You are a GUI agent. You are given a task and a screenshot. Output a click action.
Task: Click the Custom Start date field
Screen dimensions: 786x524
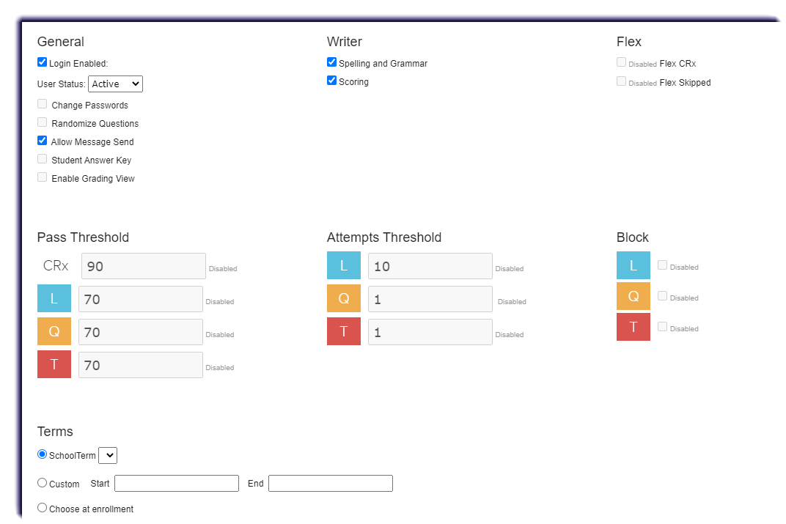176,483
